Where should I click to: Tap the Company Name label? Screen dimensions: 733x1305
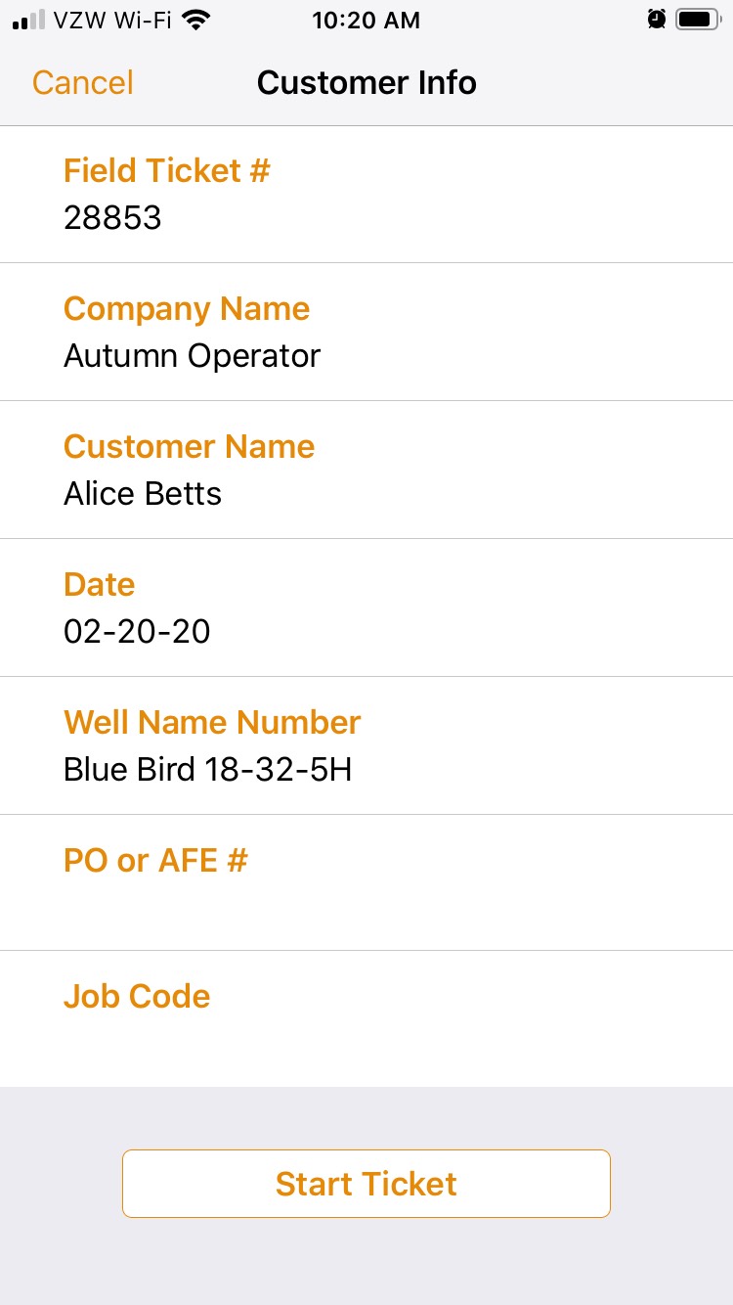pyautogui.click(x=187, y=309)
